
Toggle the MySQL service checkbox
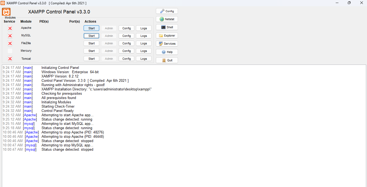coord(10,36)
